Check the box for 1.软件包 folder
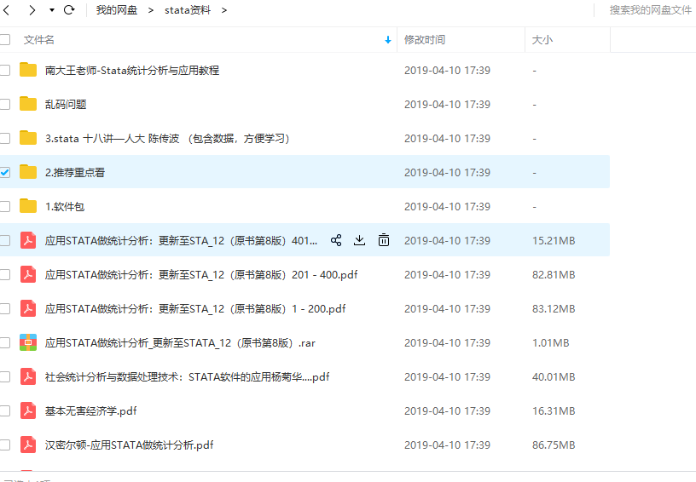Screen dimensions: 696x482 pyautogui.click(x=5, y=206)
